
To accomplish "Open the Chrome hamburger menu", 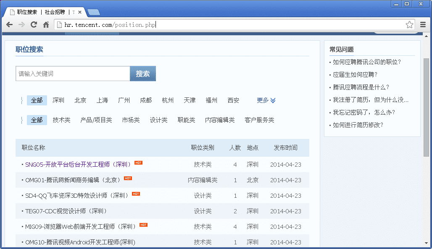I will [x=423, y=24].
